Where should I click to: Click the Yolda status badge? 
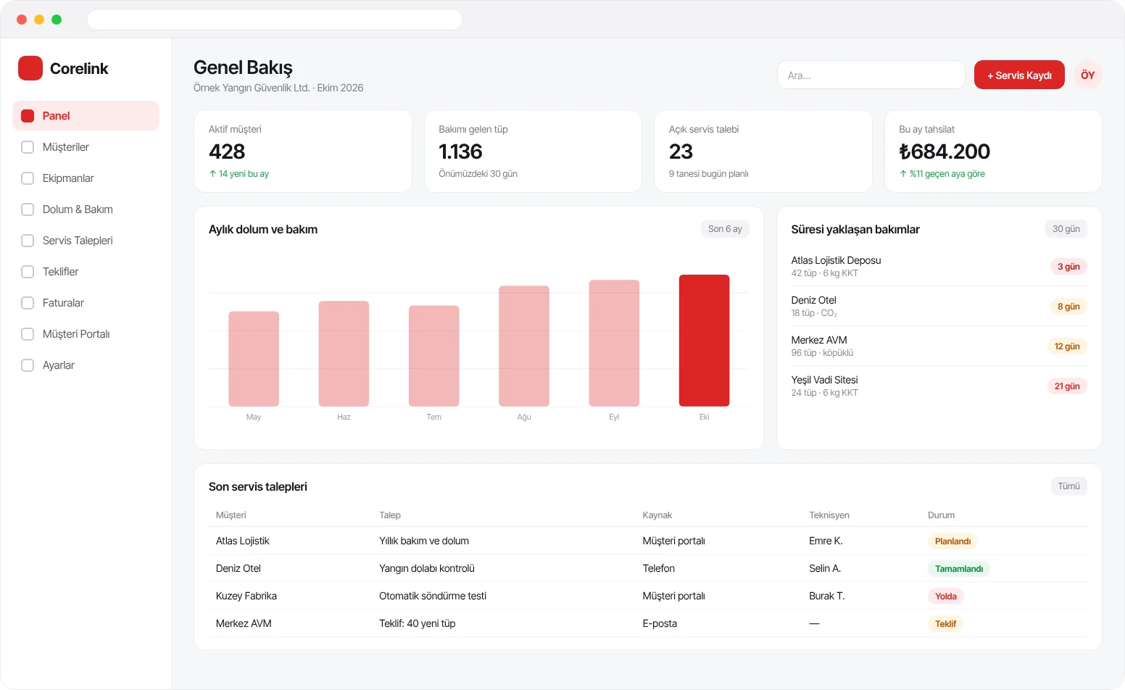tap(945, 597)
